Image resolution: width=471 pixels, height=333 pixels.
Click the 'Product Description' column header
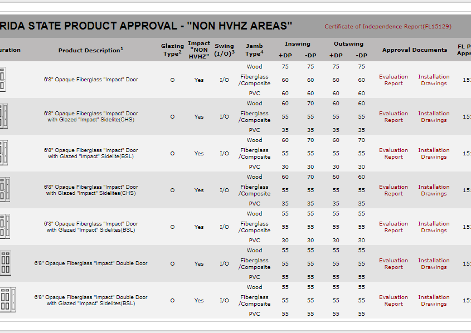tap(91, 50)
